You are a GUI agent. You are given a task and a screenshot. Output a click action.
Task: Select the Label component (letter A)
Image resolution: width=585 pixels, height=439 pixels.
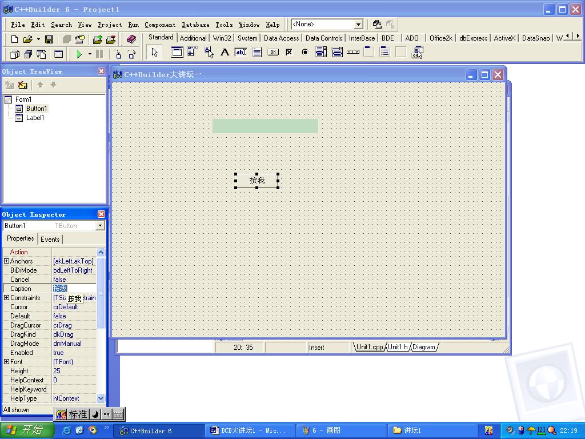(x=225, y=52)
